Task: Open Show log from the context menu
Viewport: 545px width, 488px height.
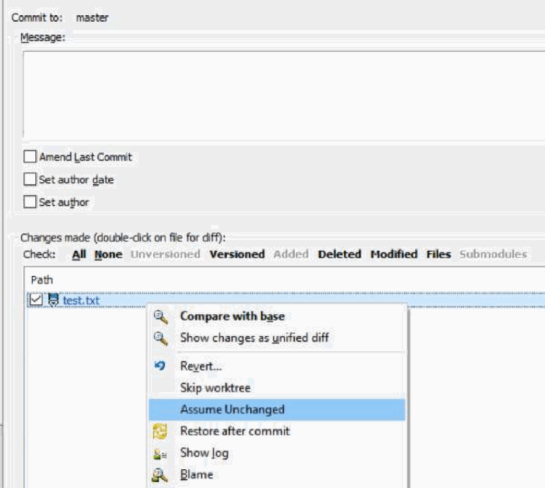Action: click(277, 453)
